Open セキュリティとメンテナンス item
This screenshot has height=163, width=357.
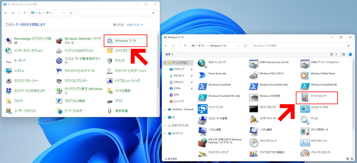tap(75, 71)
